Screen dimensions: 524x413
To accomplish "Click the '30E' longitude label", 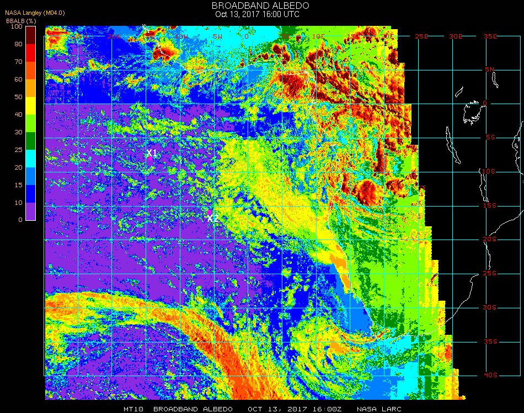I will (456, 36).
